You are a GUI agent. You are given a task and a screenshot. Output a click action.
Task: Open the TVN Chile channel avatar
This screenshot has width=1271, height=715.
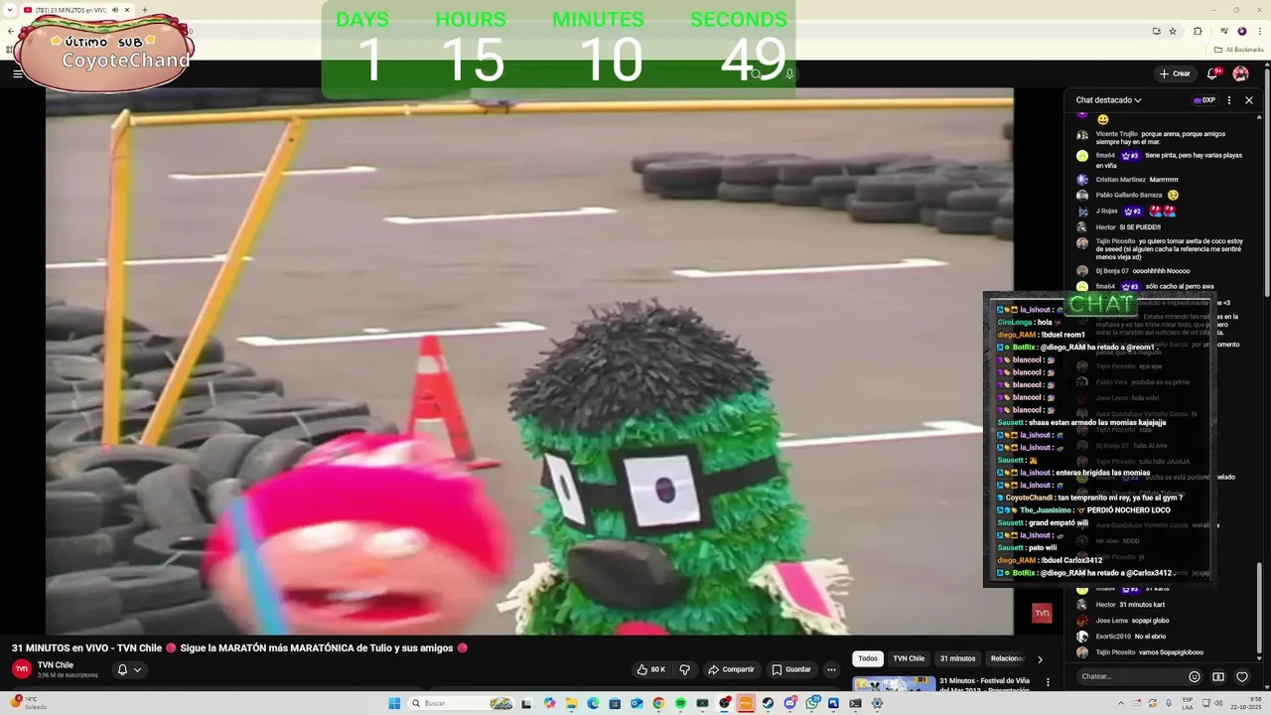pyautogui.click(x=22, y=669)
